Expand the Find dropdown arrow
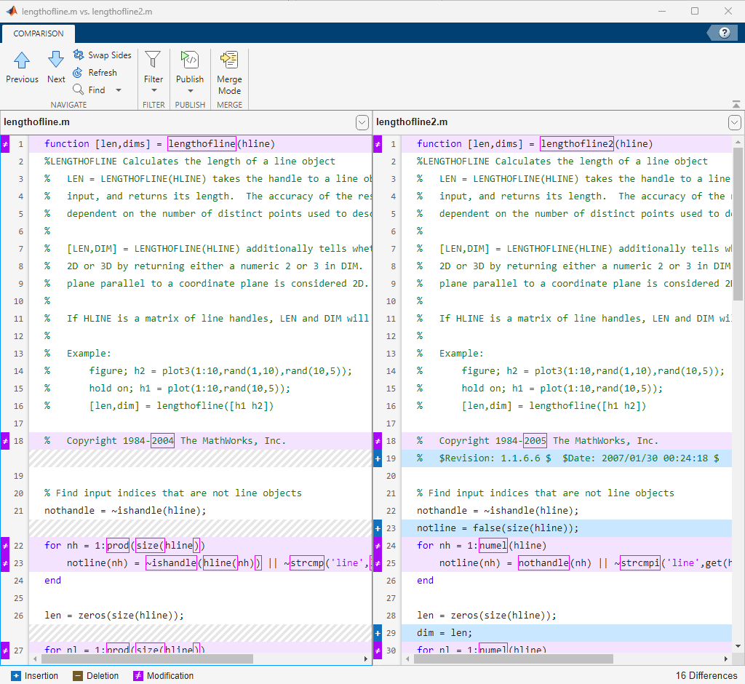The height and width of the screenshot is (684, 745). click(x=119, y=90)
